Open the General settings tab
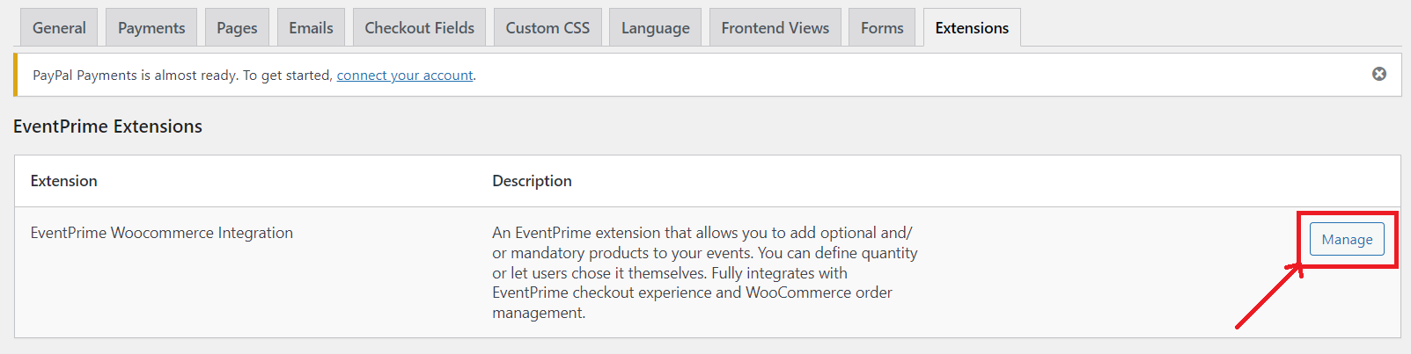This screenshot has width=1411, height=354. [x=59, y=28]
